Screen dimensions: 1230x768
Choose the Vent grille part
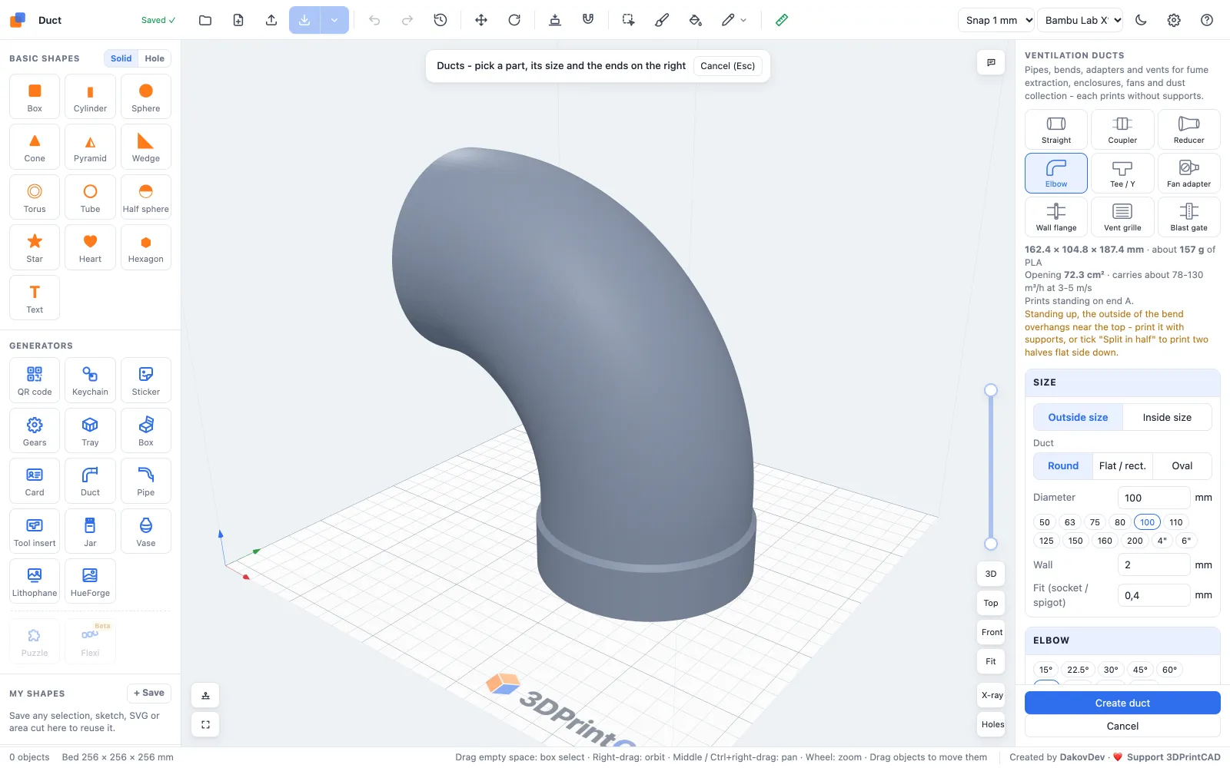[1122, 217]
